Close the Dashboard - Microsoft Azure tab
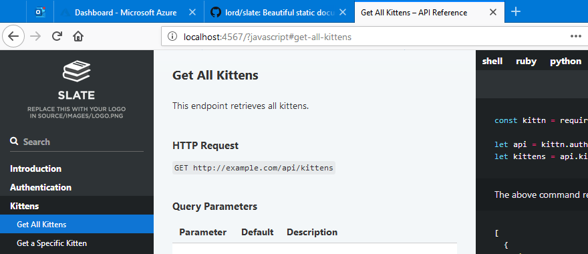Image resolution: width=588 pixels, height=254 pixels. (x=192, y=13)
